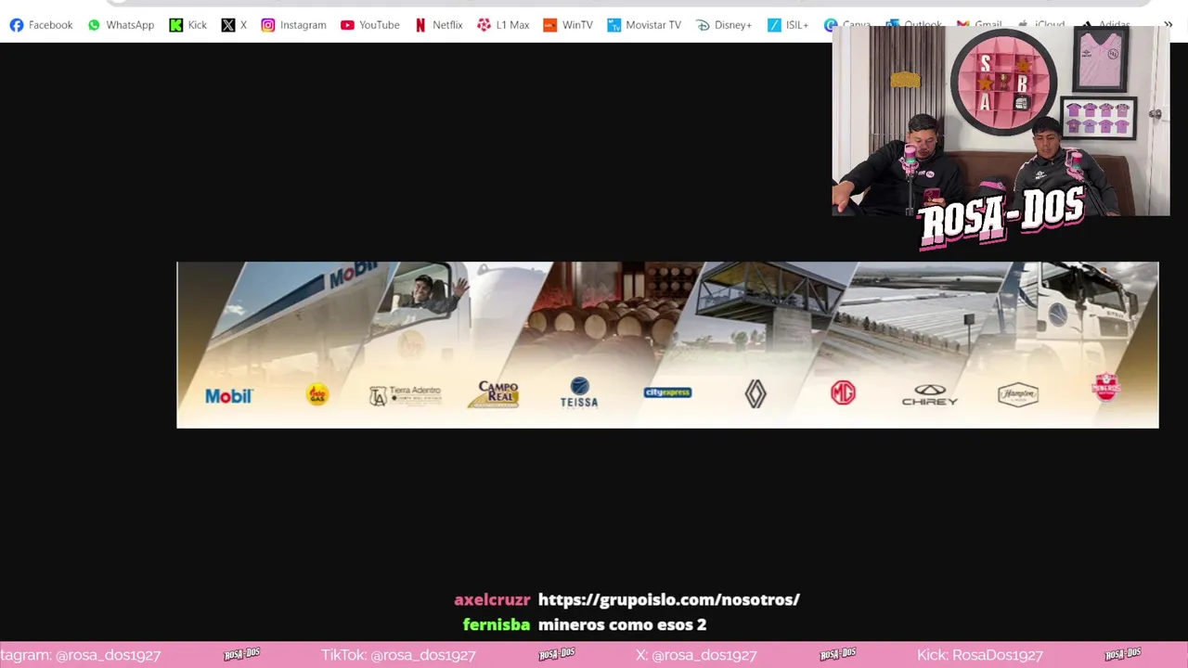Click the Mobil logo in banner
1188x668 pixels.
pyautogui.click(x=228, y=396)
